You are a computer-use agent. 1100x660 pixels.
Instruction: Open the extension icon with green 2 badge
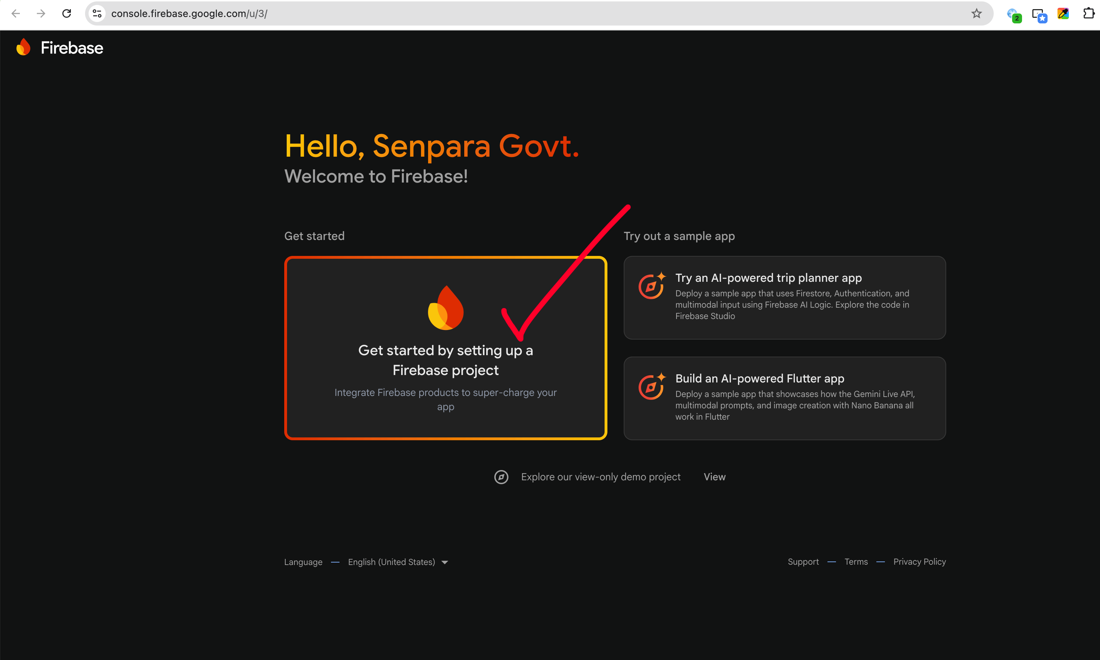(1014, 15)
